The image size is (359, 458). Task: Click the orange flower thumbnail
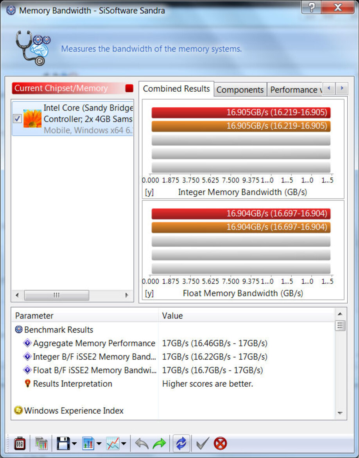tap(32, 119)
